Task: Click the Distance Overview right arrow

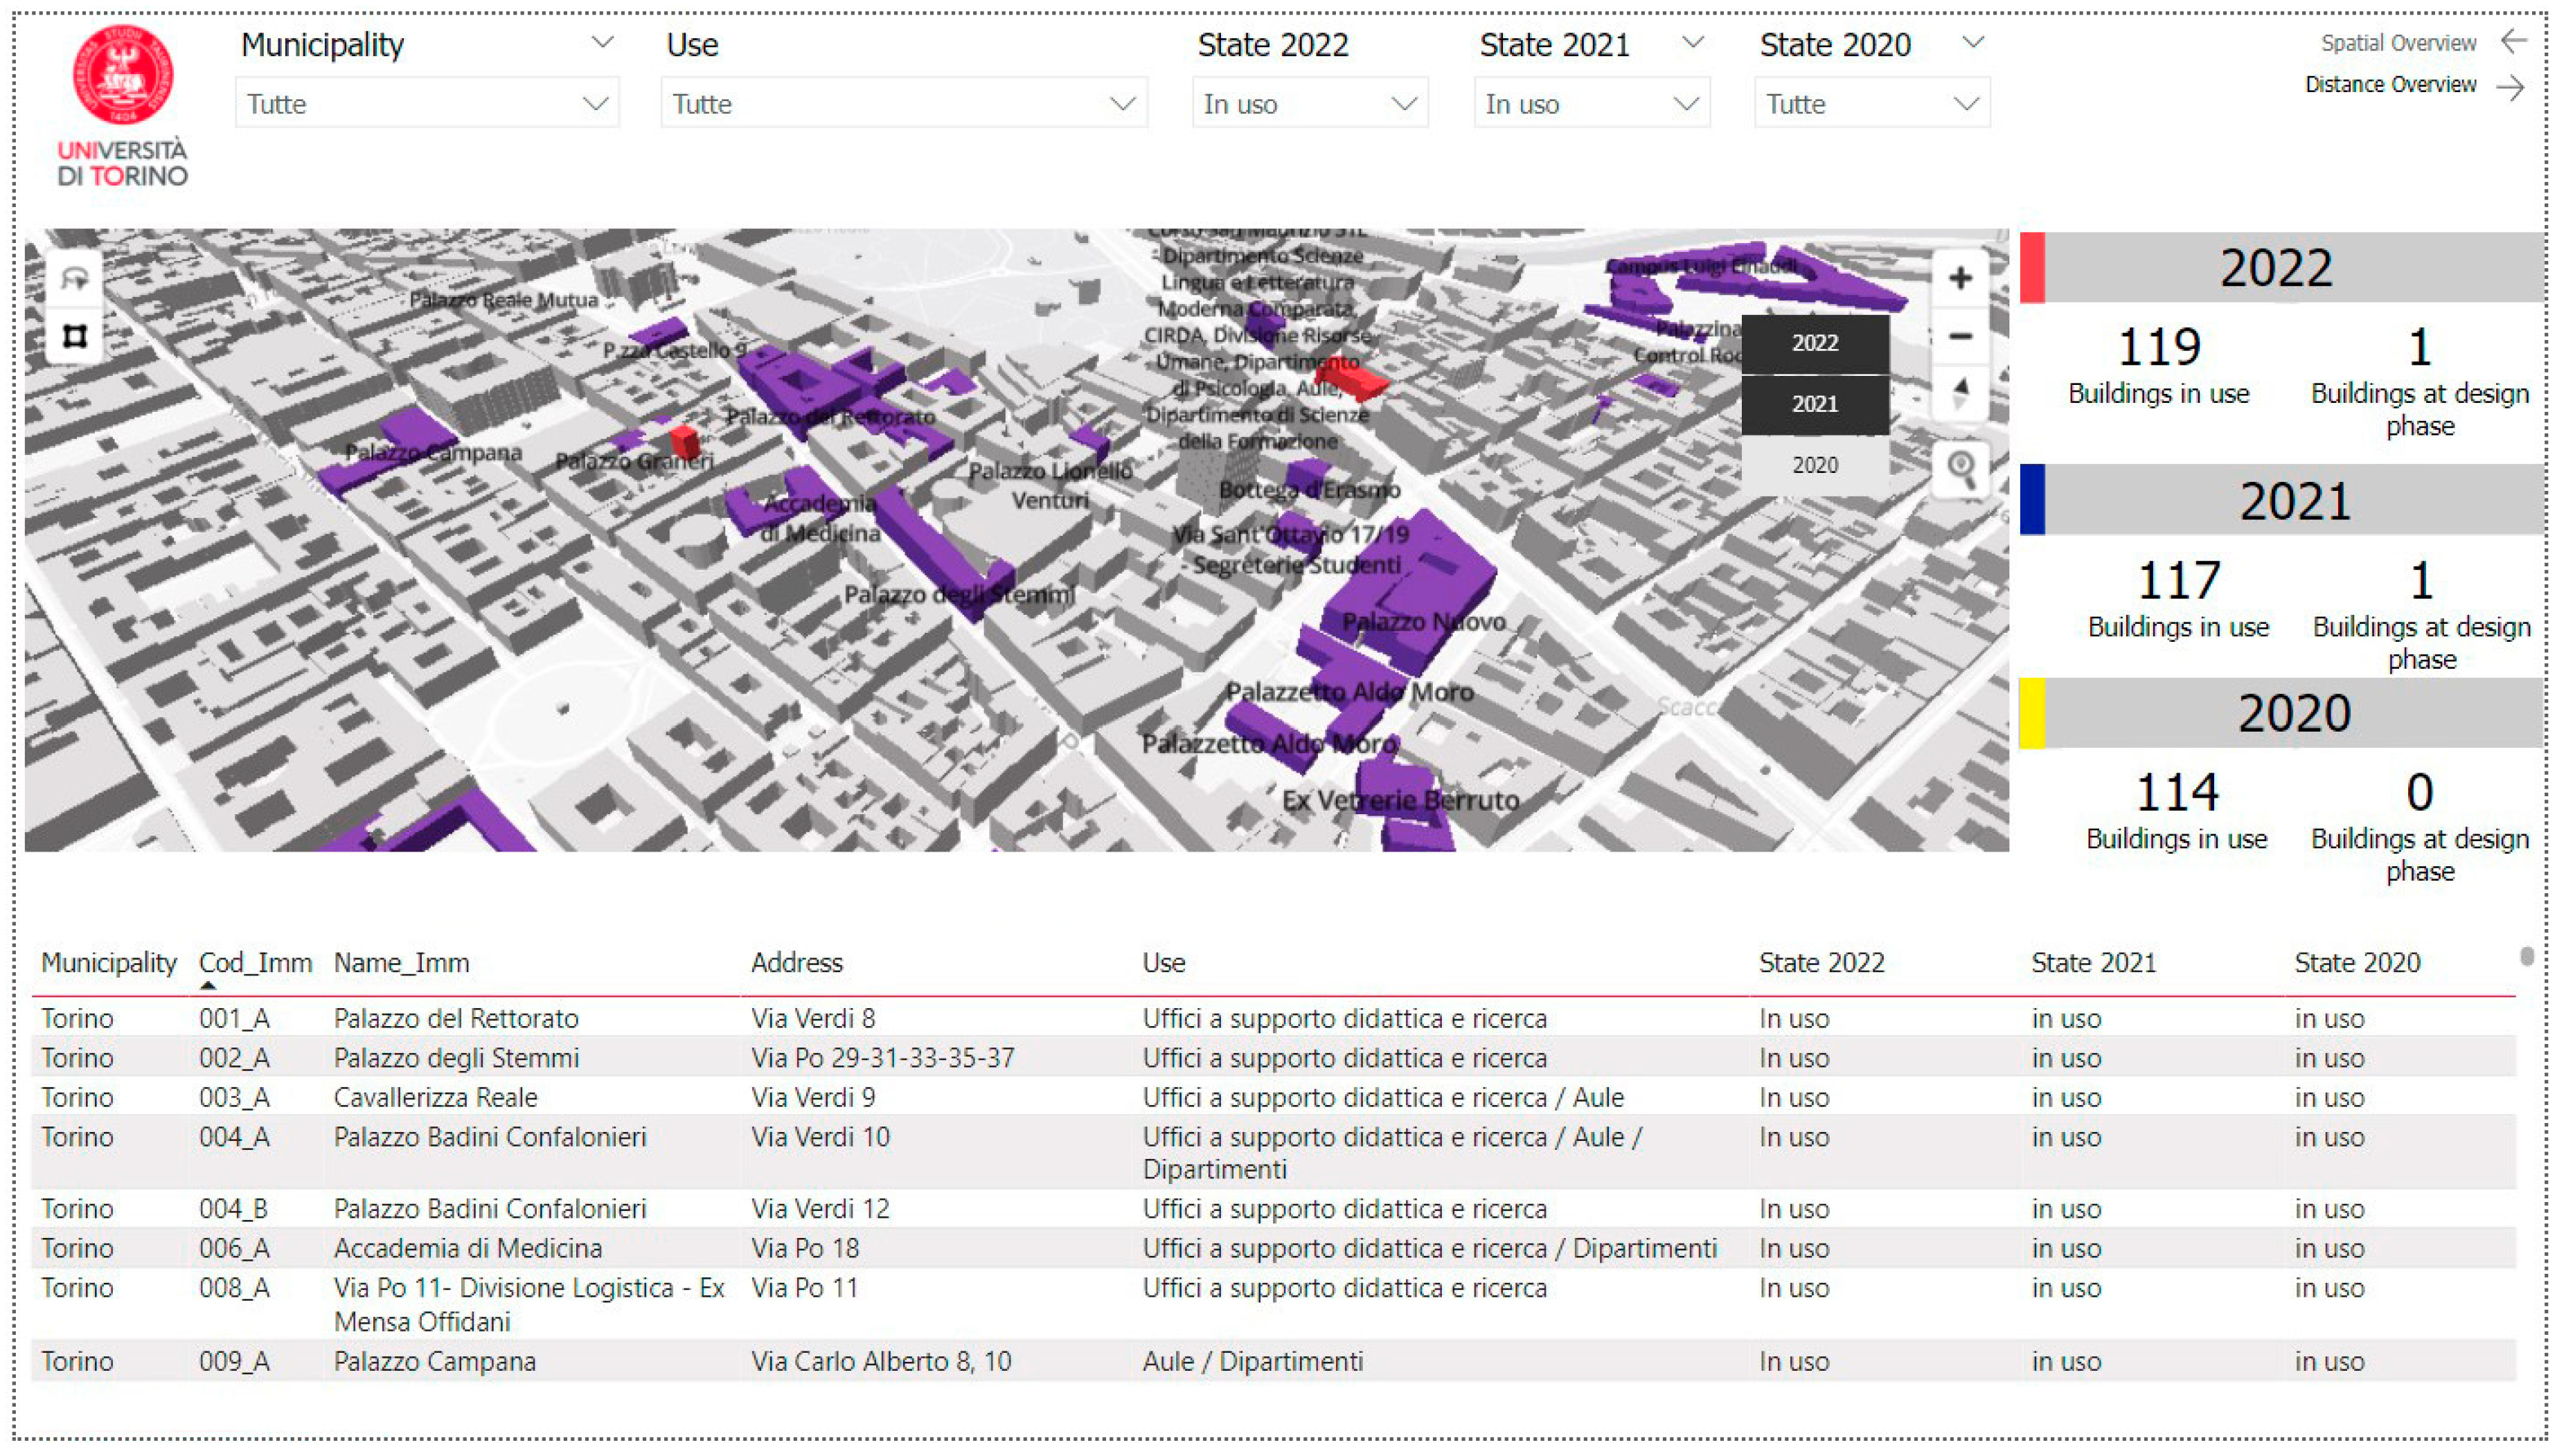Action: [x=2512, y=87]
